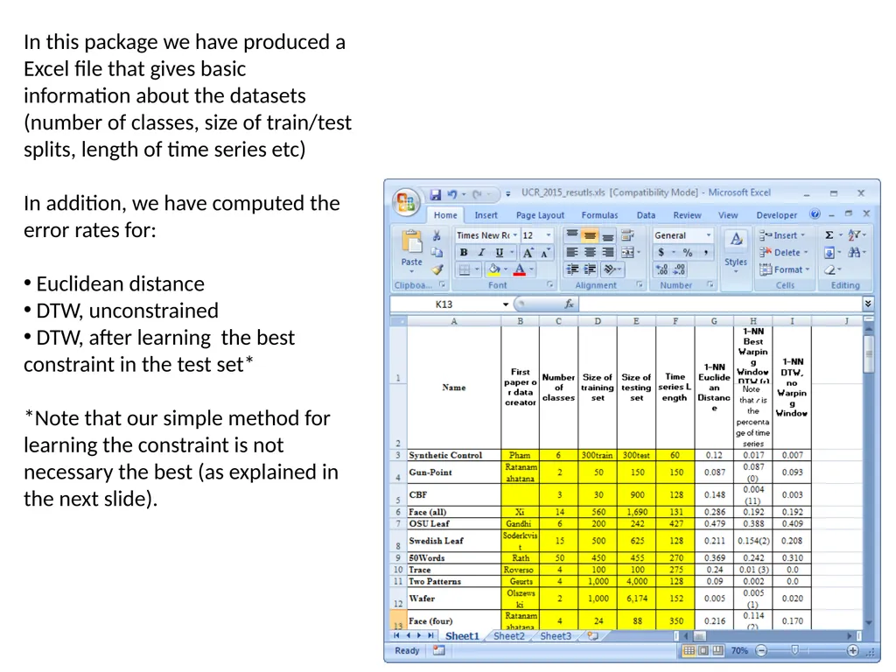The height and width of the screenshot is (672, 896).
Task: Open the Page Layout ribbon tab
Action: [540, 215]
